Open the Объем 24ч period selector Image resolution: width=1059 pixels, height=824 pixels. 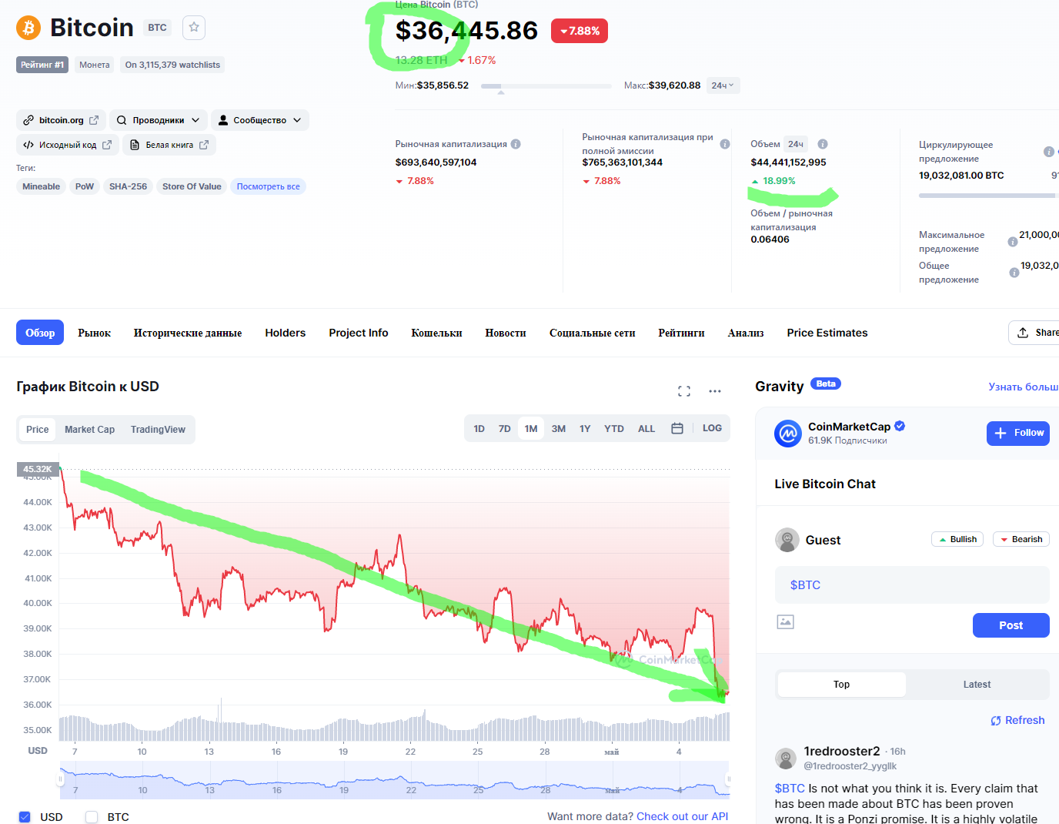pos(796,144)
